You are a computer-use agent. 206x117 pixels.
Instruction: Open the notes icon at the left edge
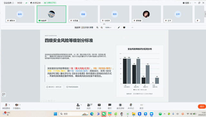click(x=4, y=94)
